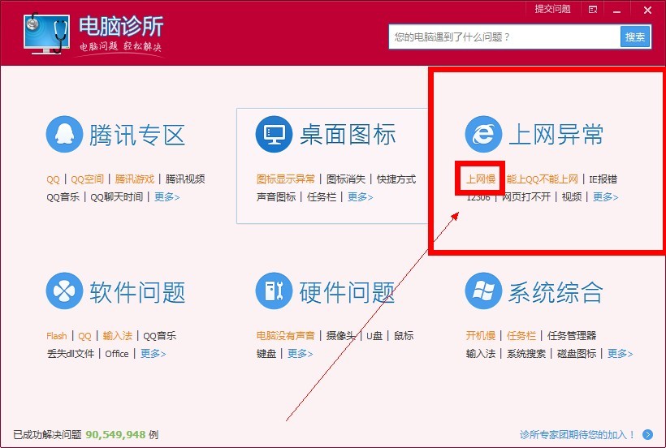Select the 图标消失 link
The width and height of the screenshot is (666, 448).
coord(346,179)
